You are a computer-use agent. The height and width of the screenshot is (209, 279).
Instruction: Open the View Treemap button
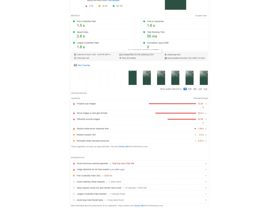click(x=82, y=65)
